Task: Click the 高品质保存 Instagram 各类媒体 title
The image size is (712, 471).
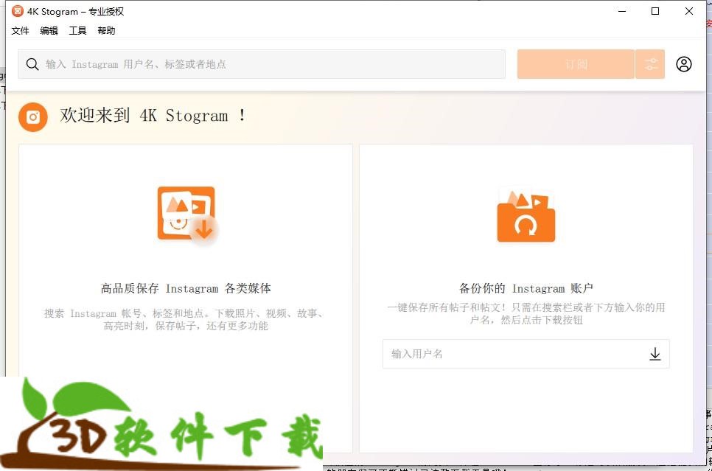Action: [186, 288]
